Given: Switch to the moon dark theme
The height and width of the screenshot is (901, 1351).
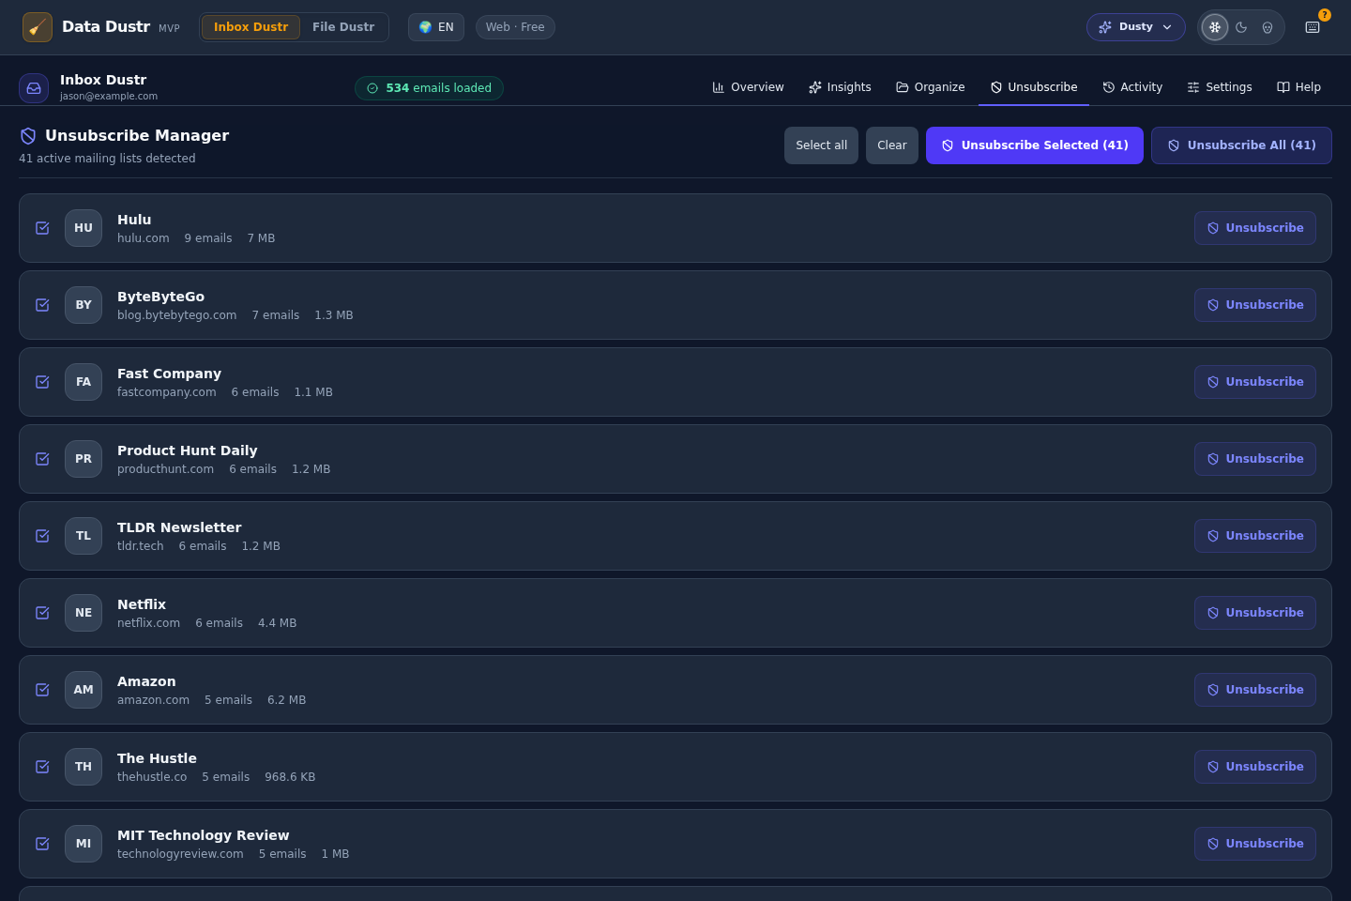Looking at the screenshot, I should pos(1241,27).
